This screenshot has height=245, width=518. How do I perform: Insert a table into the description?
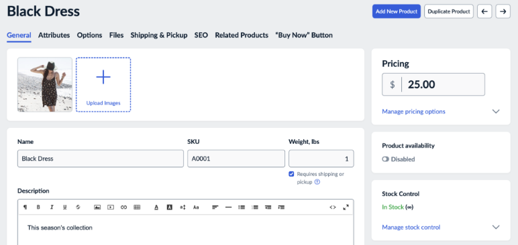[x=137, y=207]
